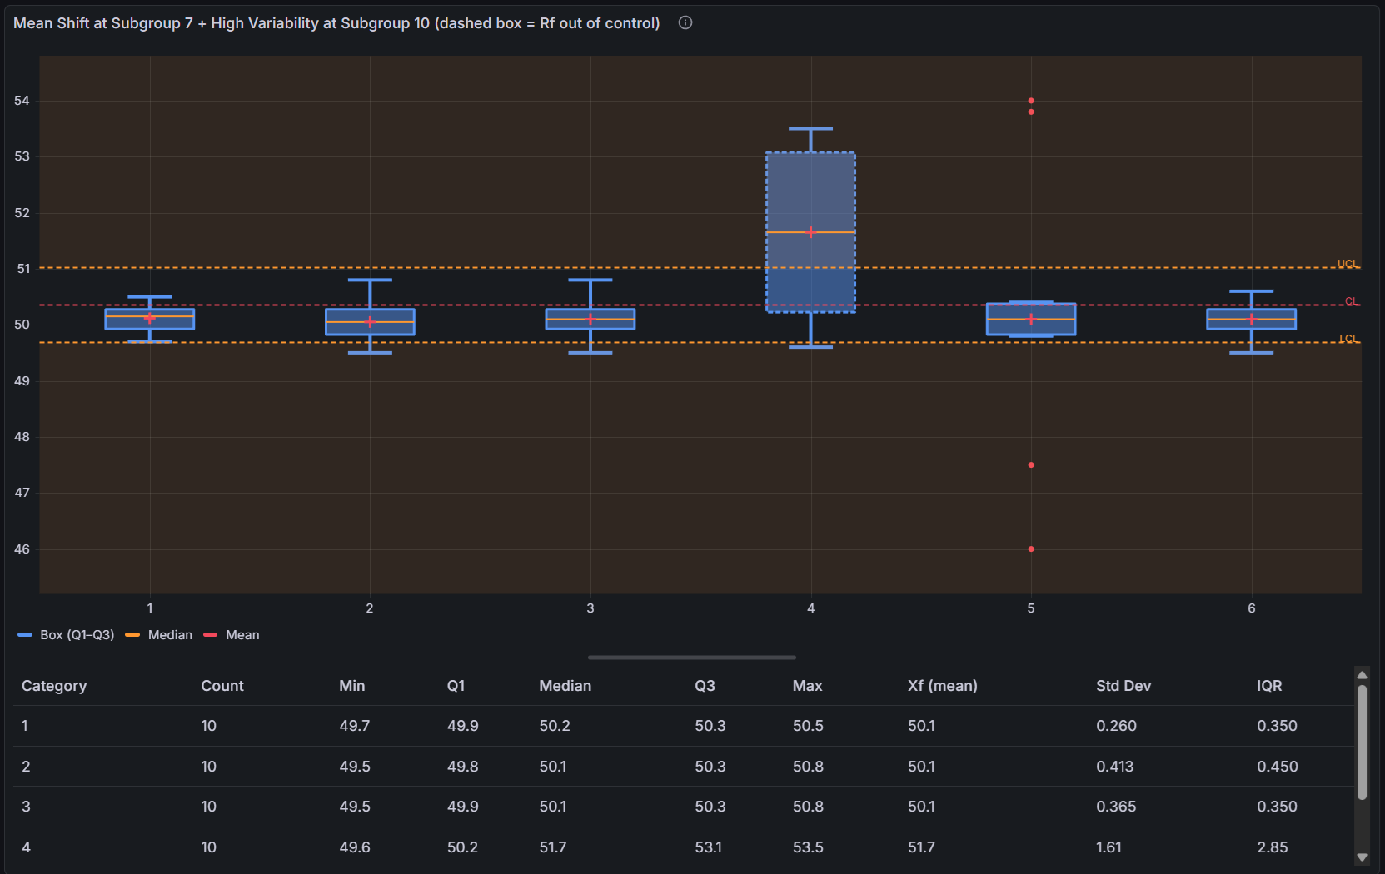Click the dashed out-of-control box at subgroup 4

(810, 231)
